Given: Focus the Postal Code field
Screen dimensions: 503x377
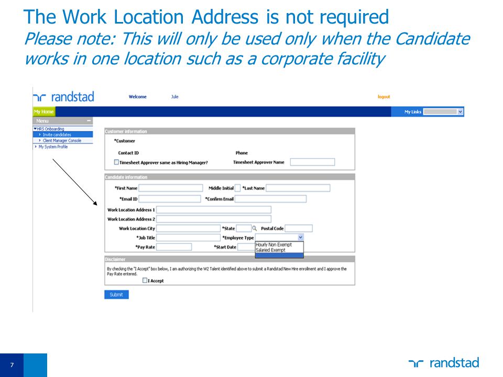Looking at the screenshot, I should tap(299, 228).
